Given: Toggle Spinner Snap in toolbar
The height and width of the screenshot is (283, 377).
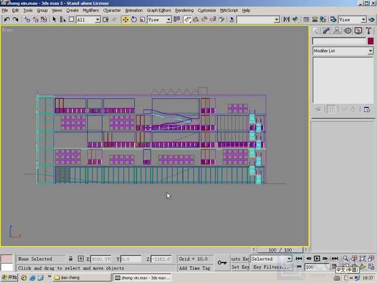Looking at the screenshot, I should (x=213, y=19).
